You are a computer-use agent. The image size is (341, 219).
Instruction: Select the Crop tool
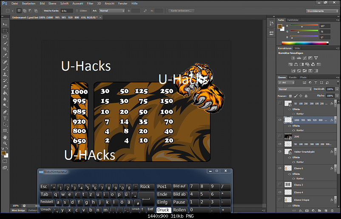pyautogui.click(x=5, y=49)
